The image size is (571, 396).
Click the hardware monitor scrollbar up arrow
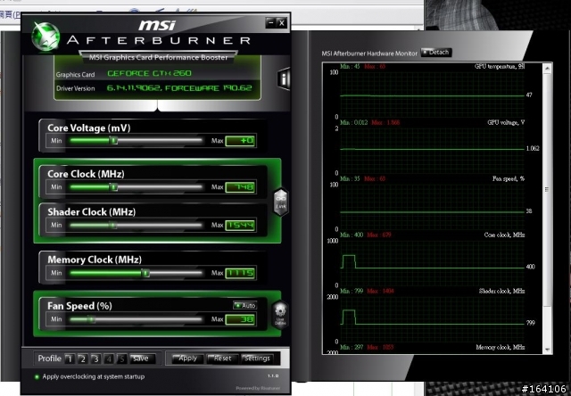pos(547,68)
